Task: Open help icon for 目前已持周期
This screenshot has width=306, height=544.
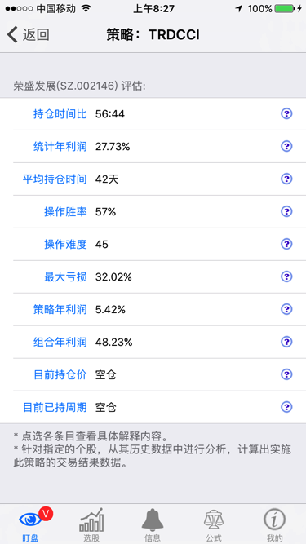Action: (286, 407)
